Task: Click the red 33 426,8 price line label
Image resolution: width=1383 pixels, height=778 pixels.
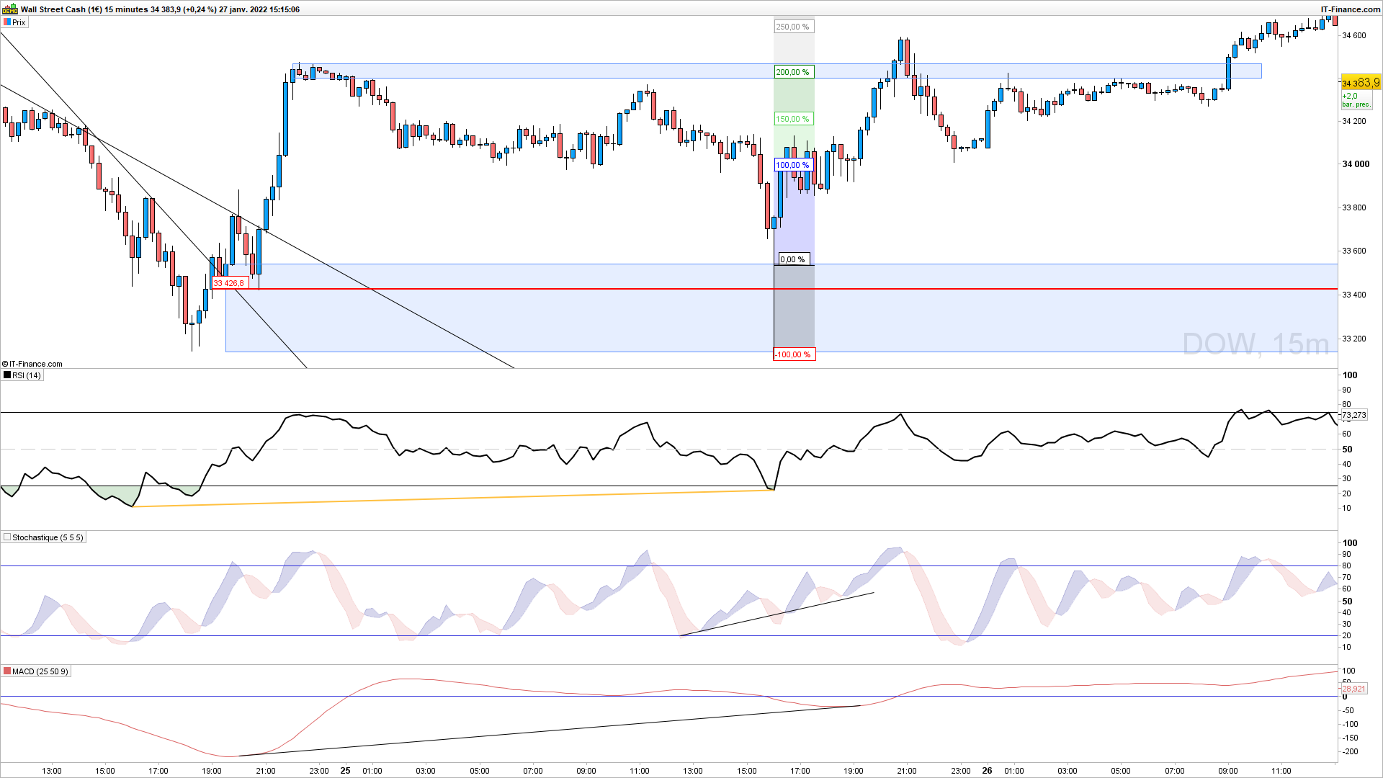Action: coord(229,283)
